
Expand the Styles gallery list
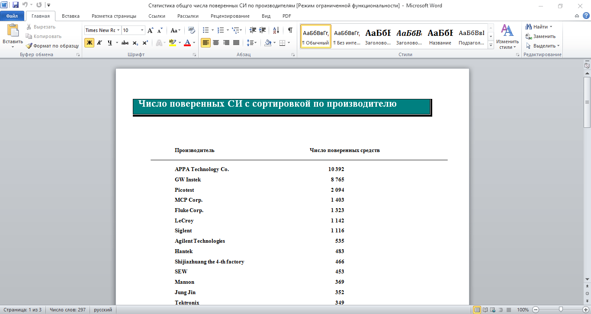pos(491,45)
